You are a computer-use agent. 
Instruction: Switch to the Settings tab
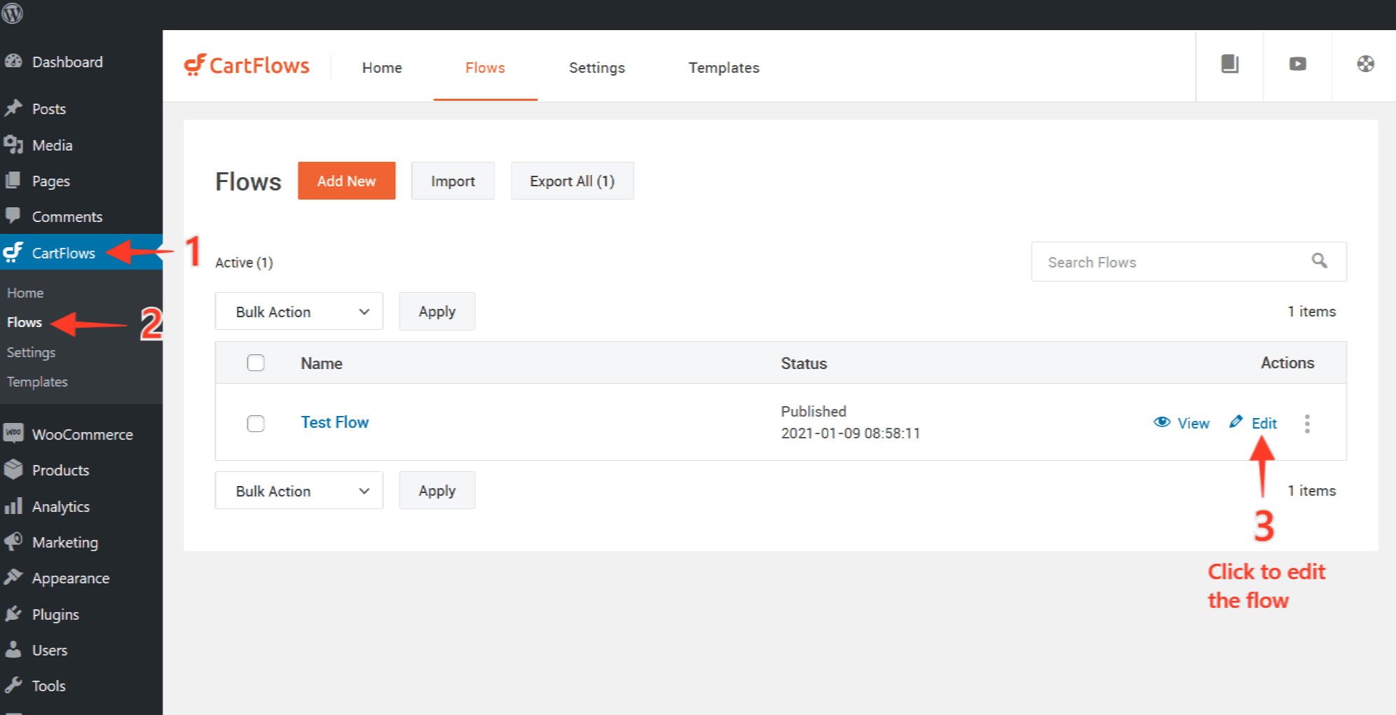point(596,68)
